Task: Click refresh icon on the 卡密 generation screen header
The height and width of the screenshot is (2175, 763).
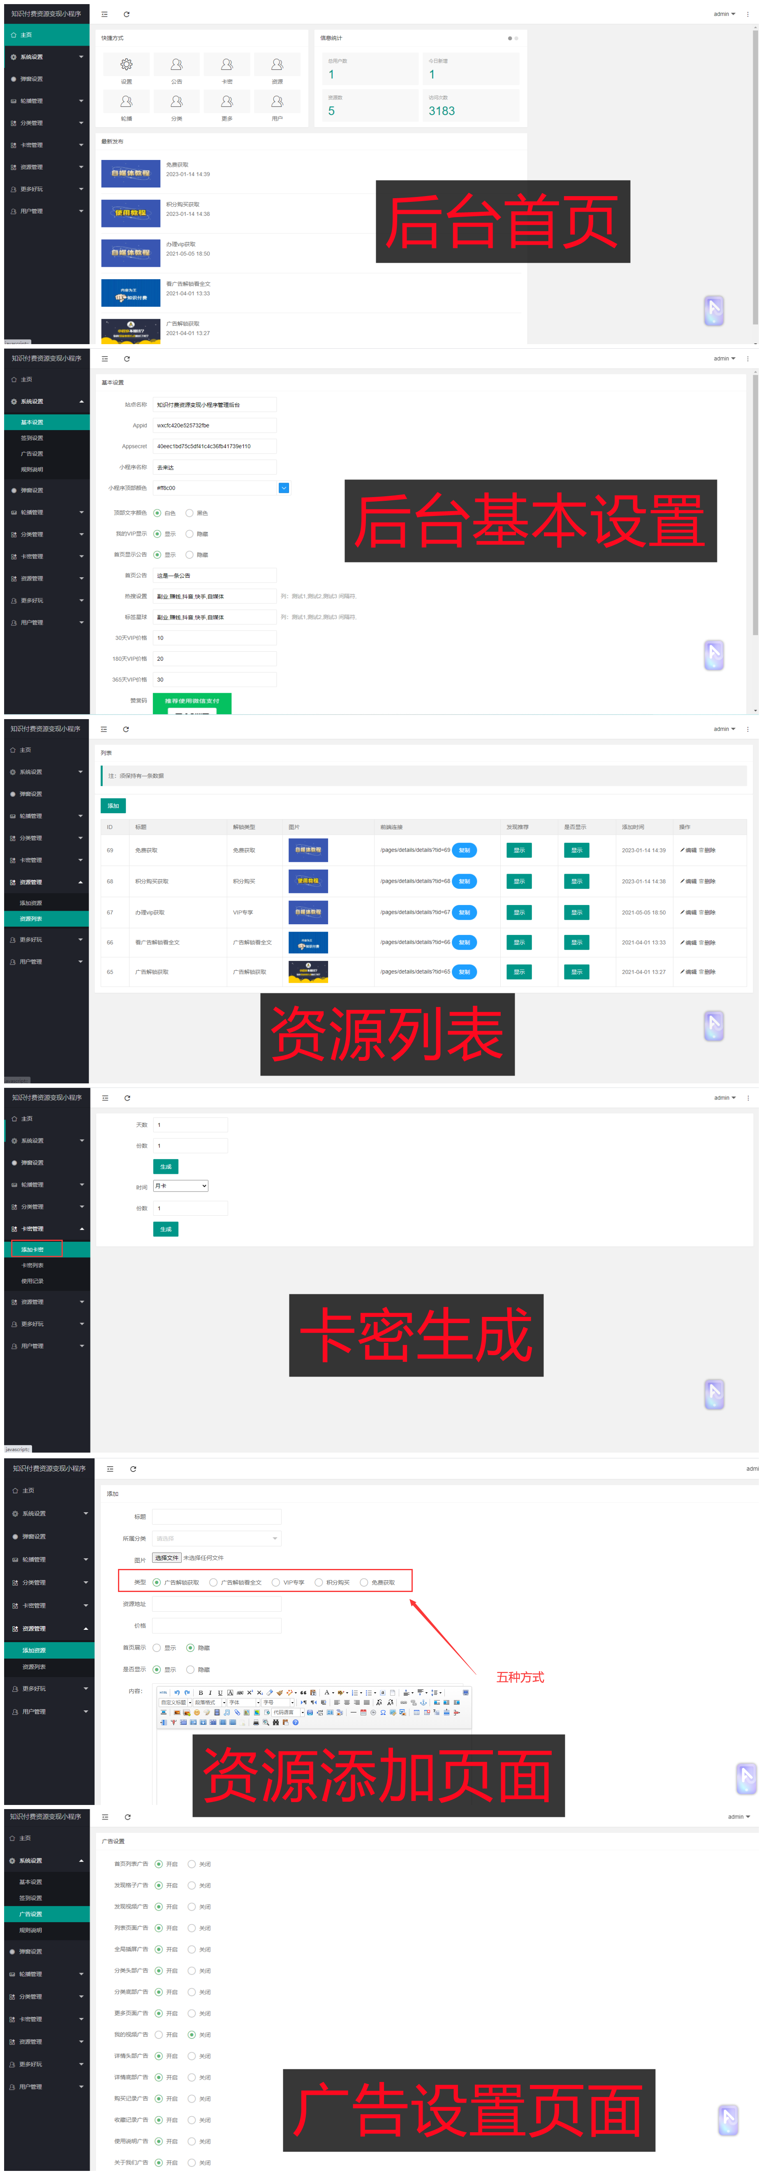Action: coord(127,1099)
